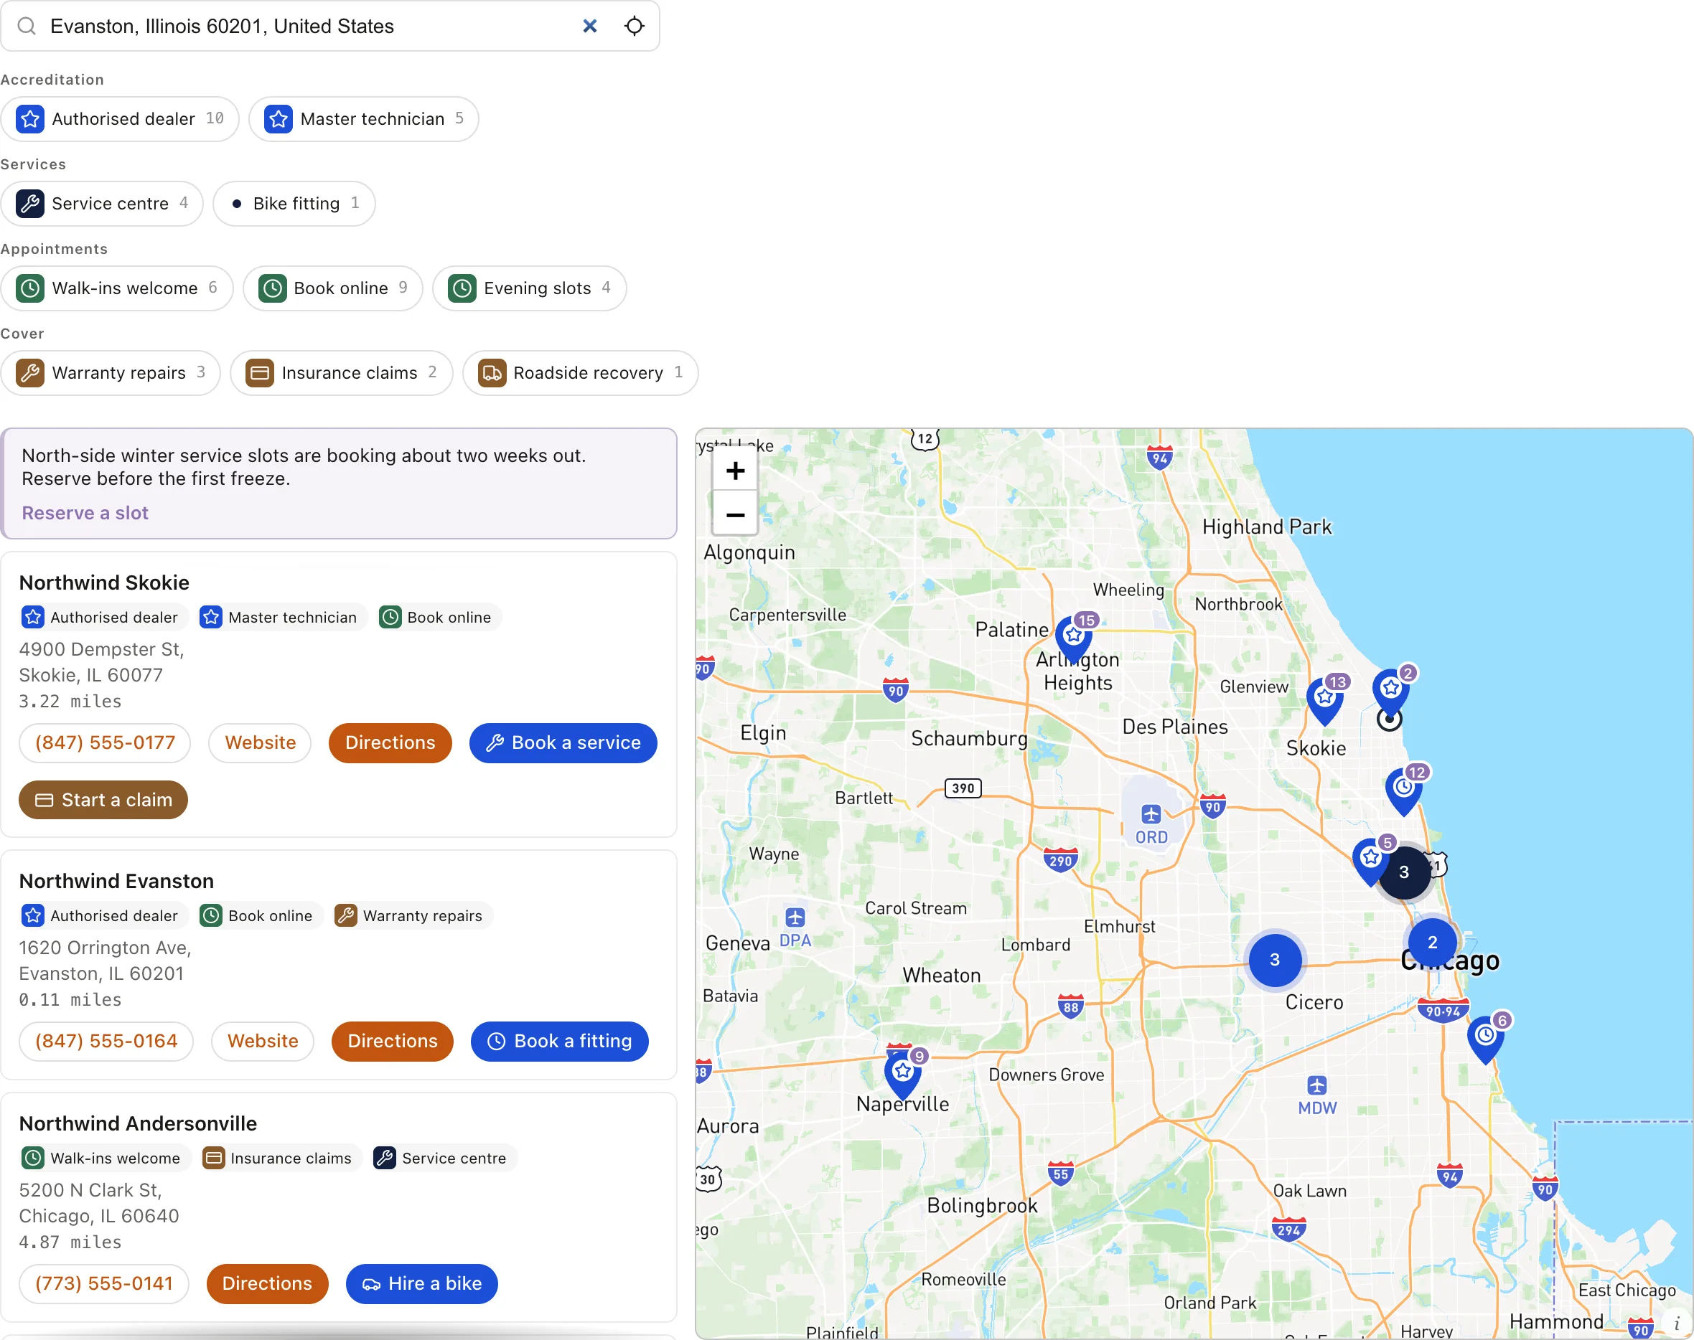Screen dimensions: 1694x1340
Task: Zoom in on the map
Action: [x=735, y=471]
